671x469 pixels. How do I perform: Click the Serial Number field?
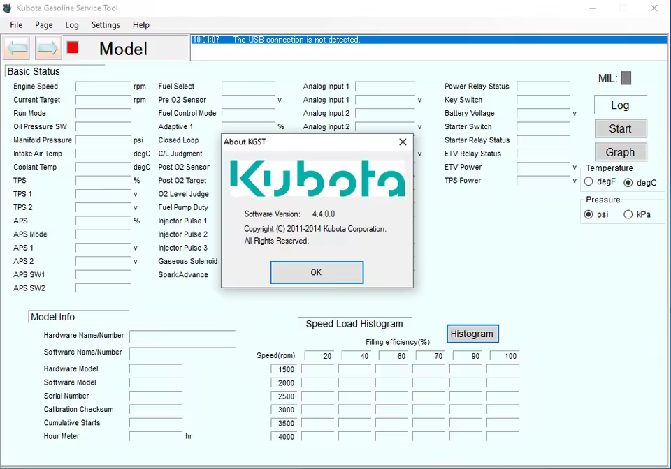[156, 396]
